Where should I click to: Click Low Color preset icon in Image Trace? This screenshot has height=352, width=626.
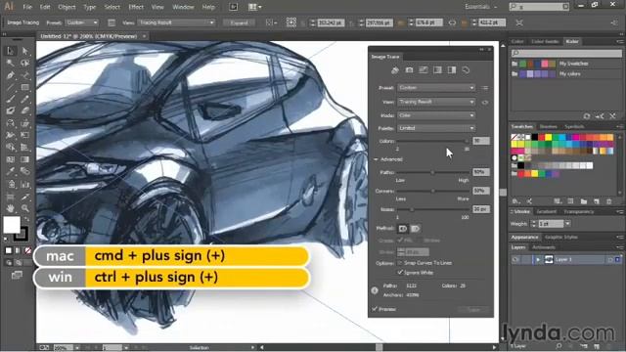[424, 70]
